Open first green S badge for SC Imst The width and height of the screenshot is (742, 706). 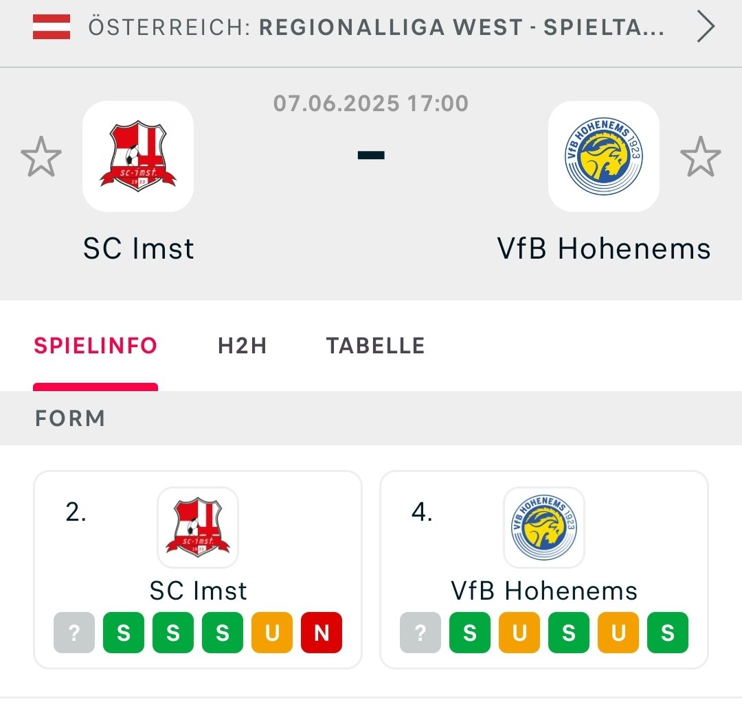(124, 633)
